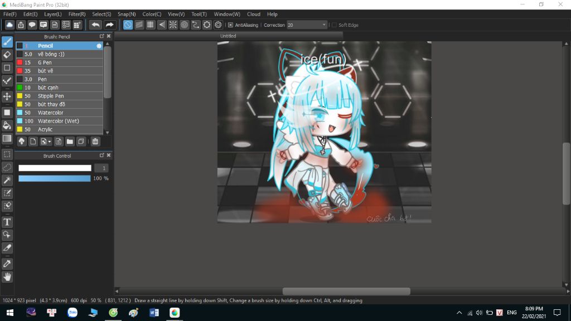This screenshot has height=321, width=571.
Task: Show hidden system tray icons chevron
Action: [x=459, y=313]
